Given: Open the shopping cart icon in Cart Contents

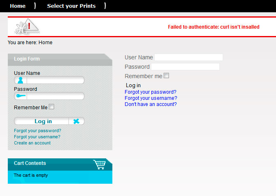Looking at the screenshot, I should click(100, 164).
